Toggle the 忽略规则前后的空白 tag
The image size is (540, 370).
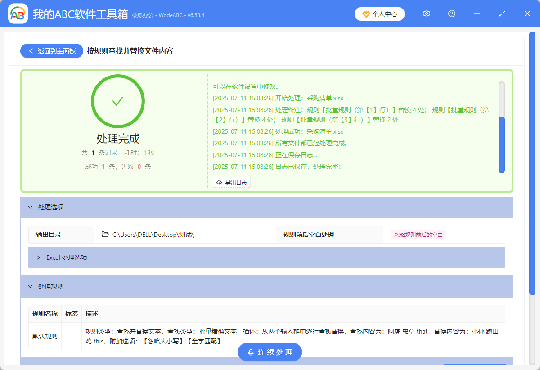(x=418, y=234)
